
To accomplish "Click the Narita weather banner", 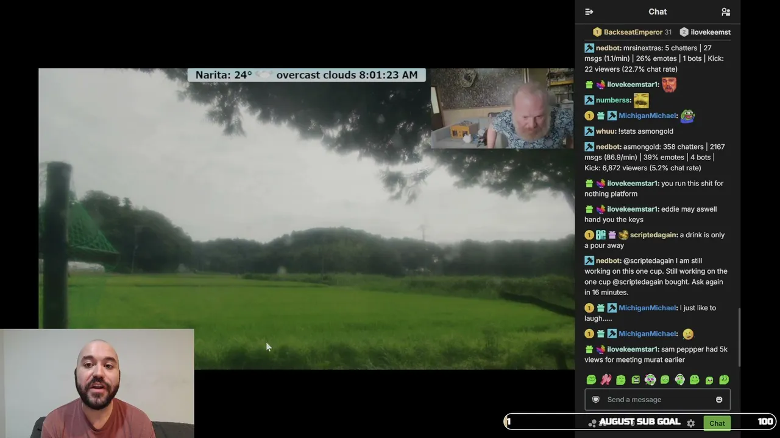I will (307, 75).
